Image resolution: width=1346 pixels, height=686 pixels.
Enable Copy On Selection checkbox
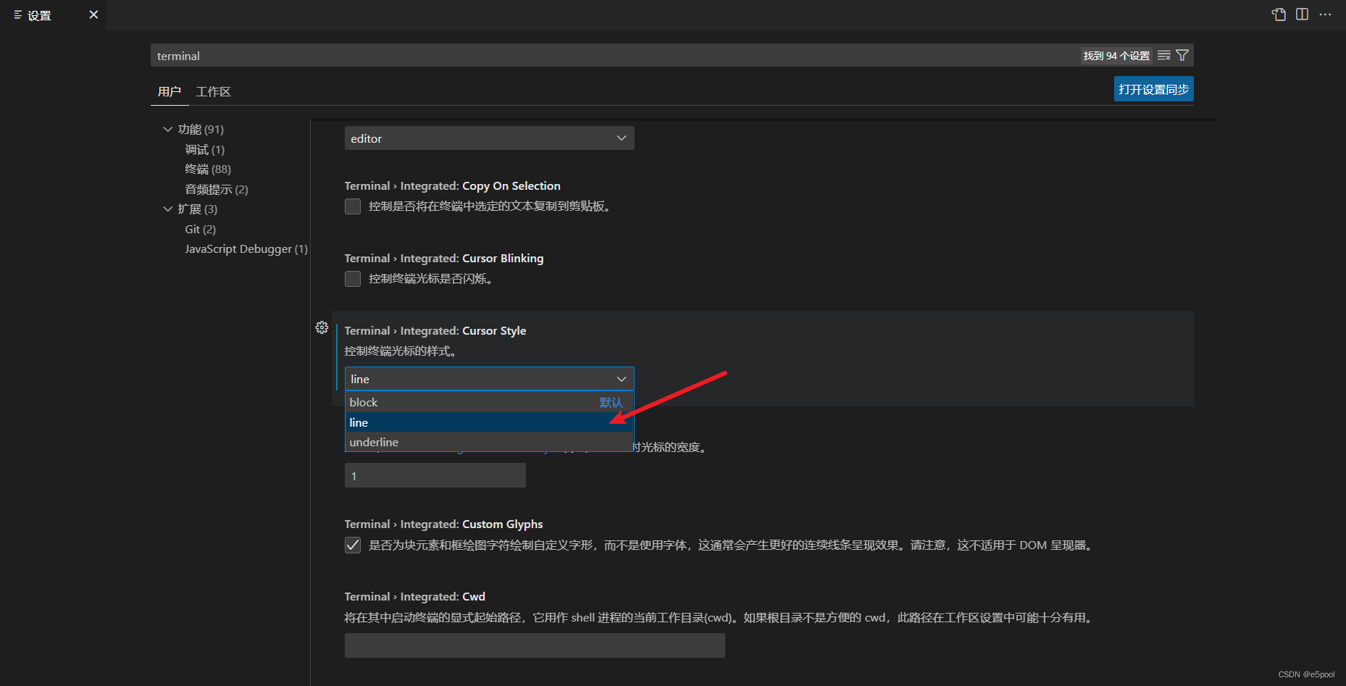pyautogui.click(x=353, y=206)
